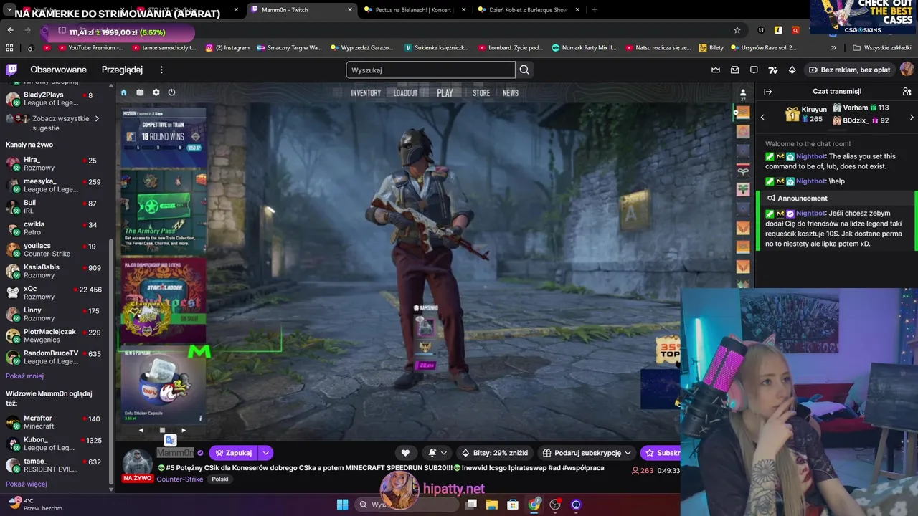Open the three-dot more menu in Twitch header

tap(161, 70)
